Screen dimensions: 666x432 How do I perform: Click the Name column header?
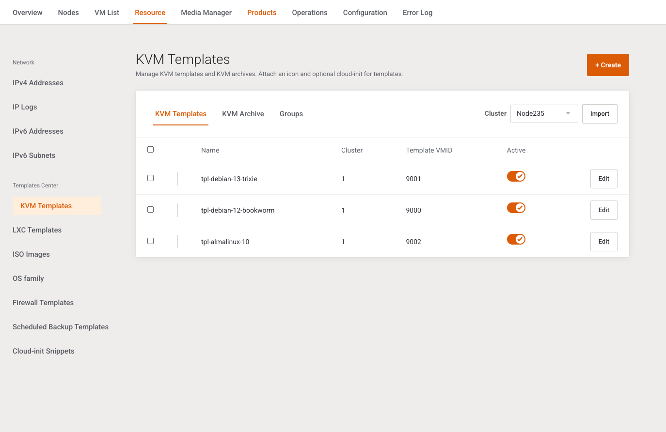click(x=210, y=150)
